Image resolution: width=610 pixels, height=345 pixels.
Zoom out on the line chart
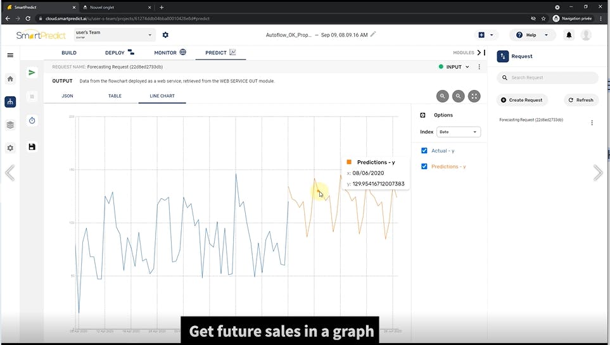[458, 96]
